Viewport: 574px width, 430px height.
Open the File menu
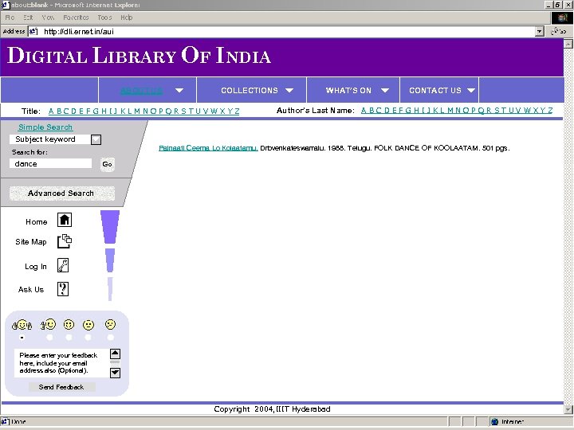click(x=10, y=18)
